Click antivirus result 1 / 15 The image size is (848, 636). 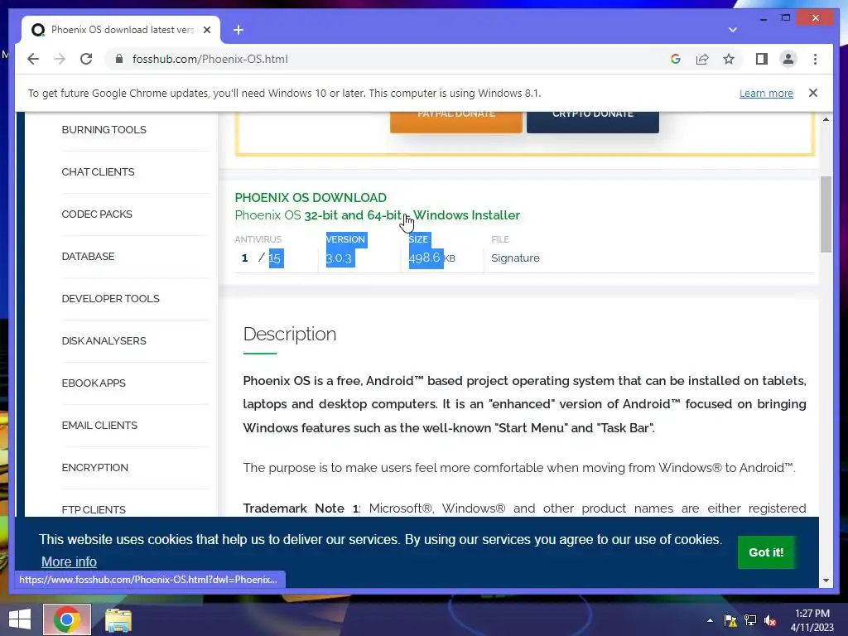click(262, 258)
